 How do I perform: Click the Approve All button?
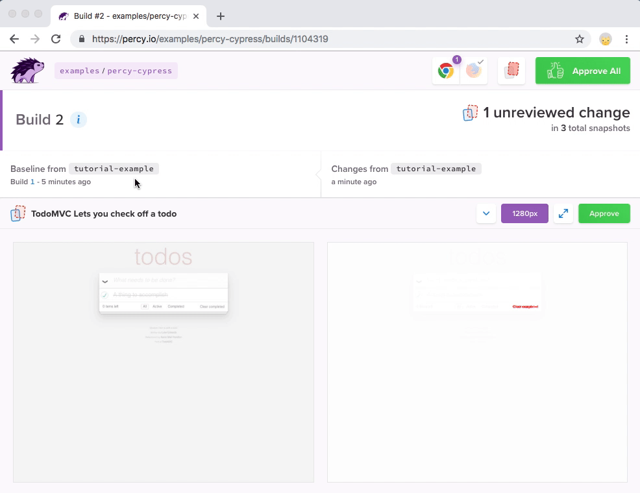pos(582,71)
